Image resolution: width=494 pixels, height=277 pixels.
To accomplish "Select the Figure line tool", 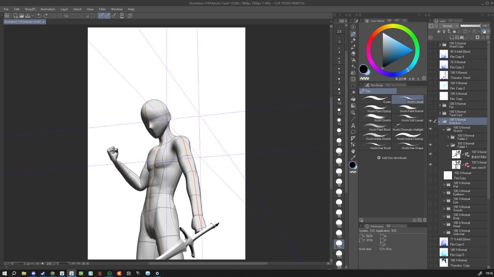I will coord(353,119).
